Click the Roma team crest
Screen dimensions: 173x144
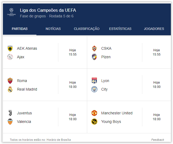10,81
